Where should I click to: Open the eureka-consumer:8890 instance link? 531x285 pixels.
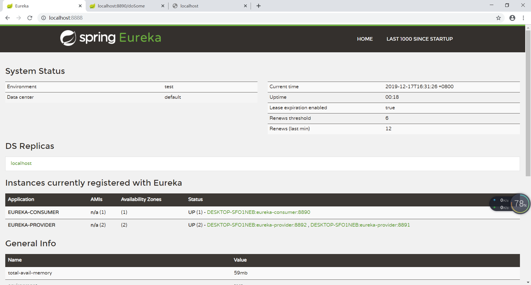click(x=259, y=212)
